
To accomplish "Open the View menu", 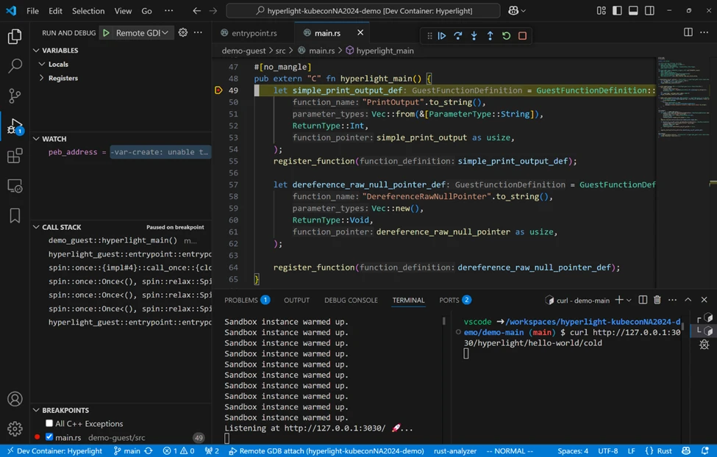I will [x=123, y=10].
